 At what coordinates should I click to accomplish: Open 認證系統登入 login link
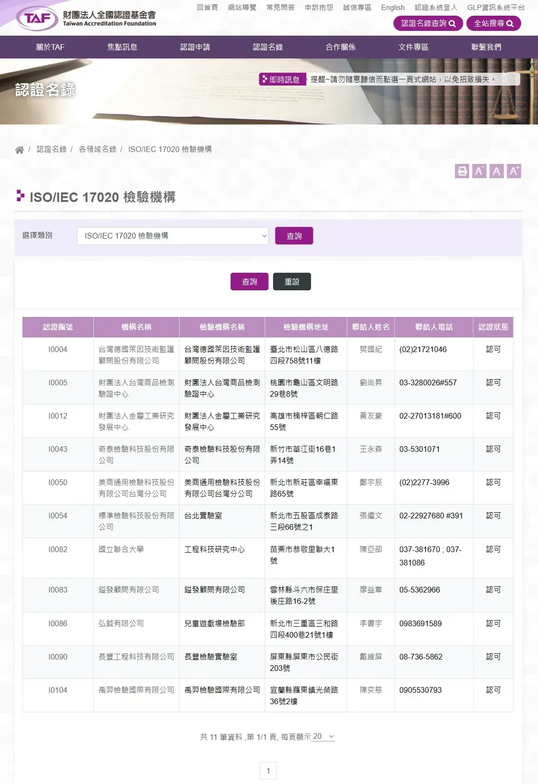point(436,8)
